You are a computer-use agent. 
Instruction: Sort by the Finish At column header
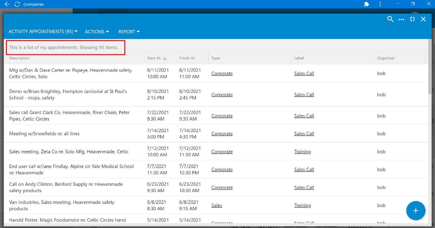187,58
